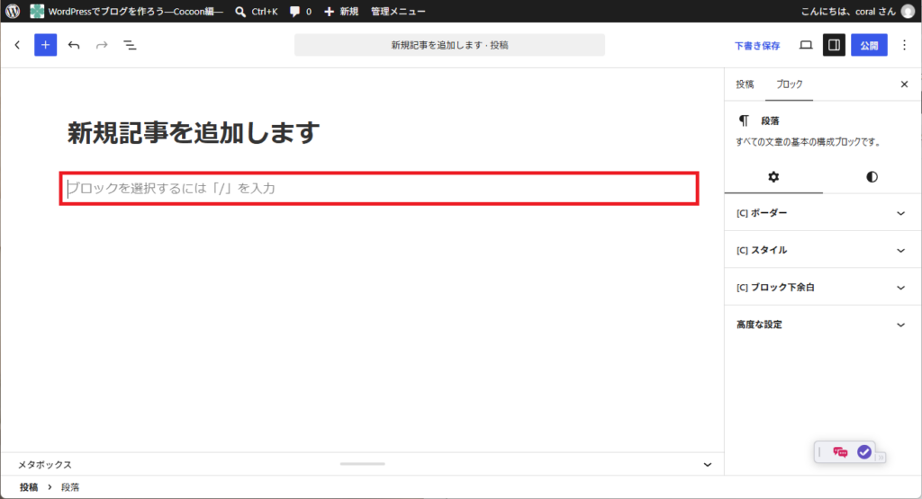
Task: Expand the [C] ボーダー panel
Action: pos(823,213)
